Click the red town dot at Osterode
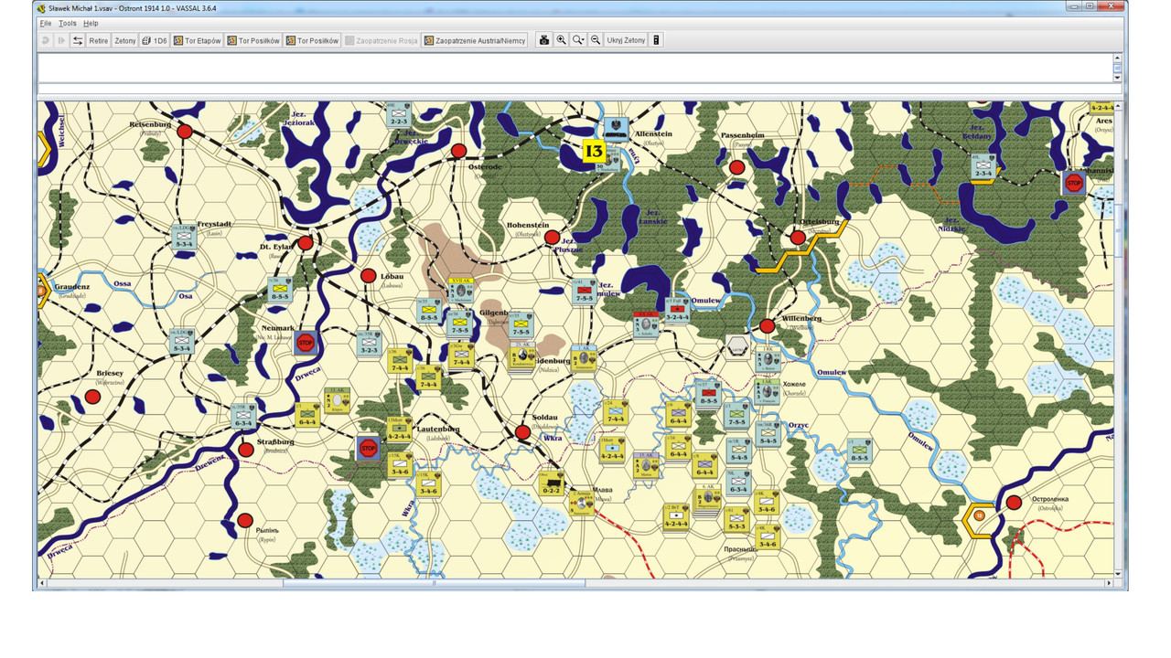 (458, 151)
